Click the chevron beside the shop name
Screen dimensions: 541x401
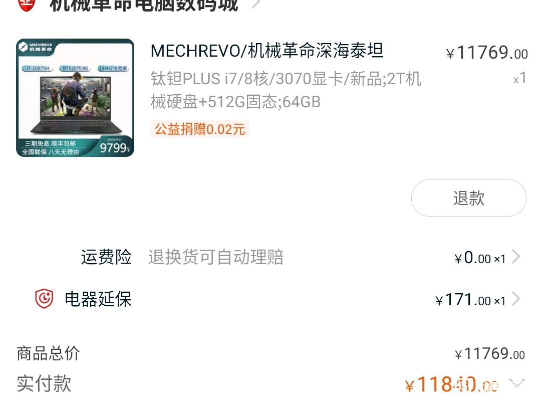click(256, 4)
